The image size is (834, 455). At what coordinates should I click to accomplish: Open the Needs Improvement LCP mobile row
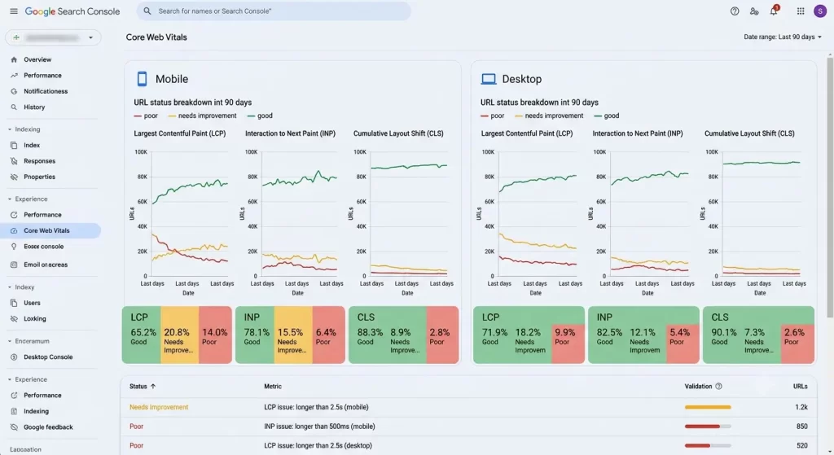point(468,407)
